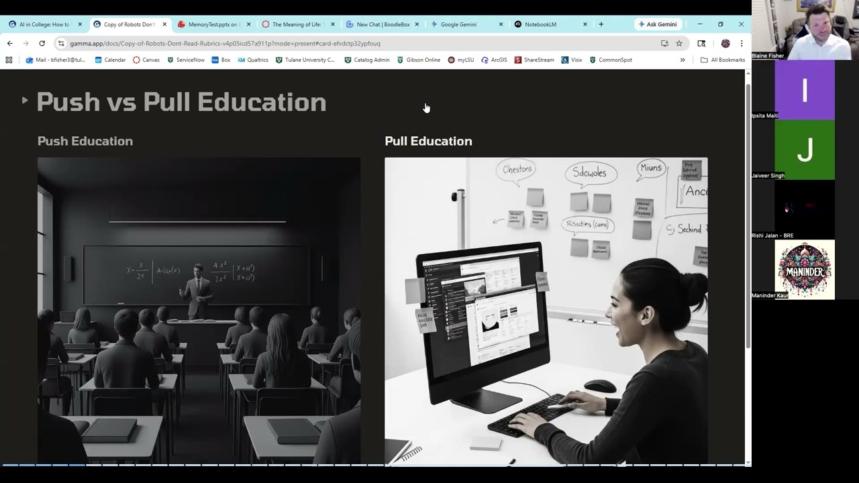Select Maninder Kaur's participant tile

(805, 269)
